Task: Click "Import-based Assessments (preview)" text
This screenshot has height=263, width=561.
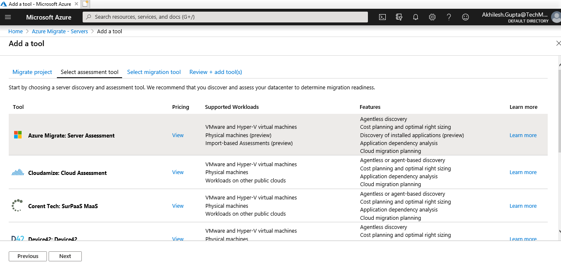Action: [x=249, y=143]
